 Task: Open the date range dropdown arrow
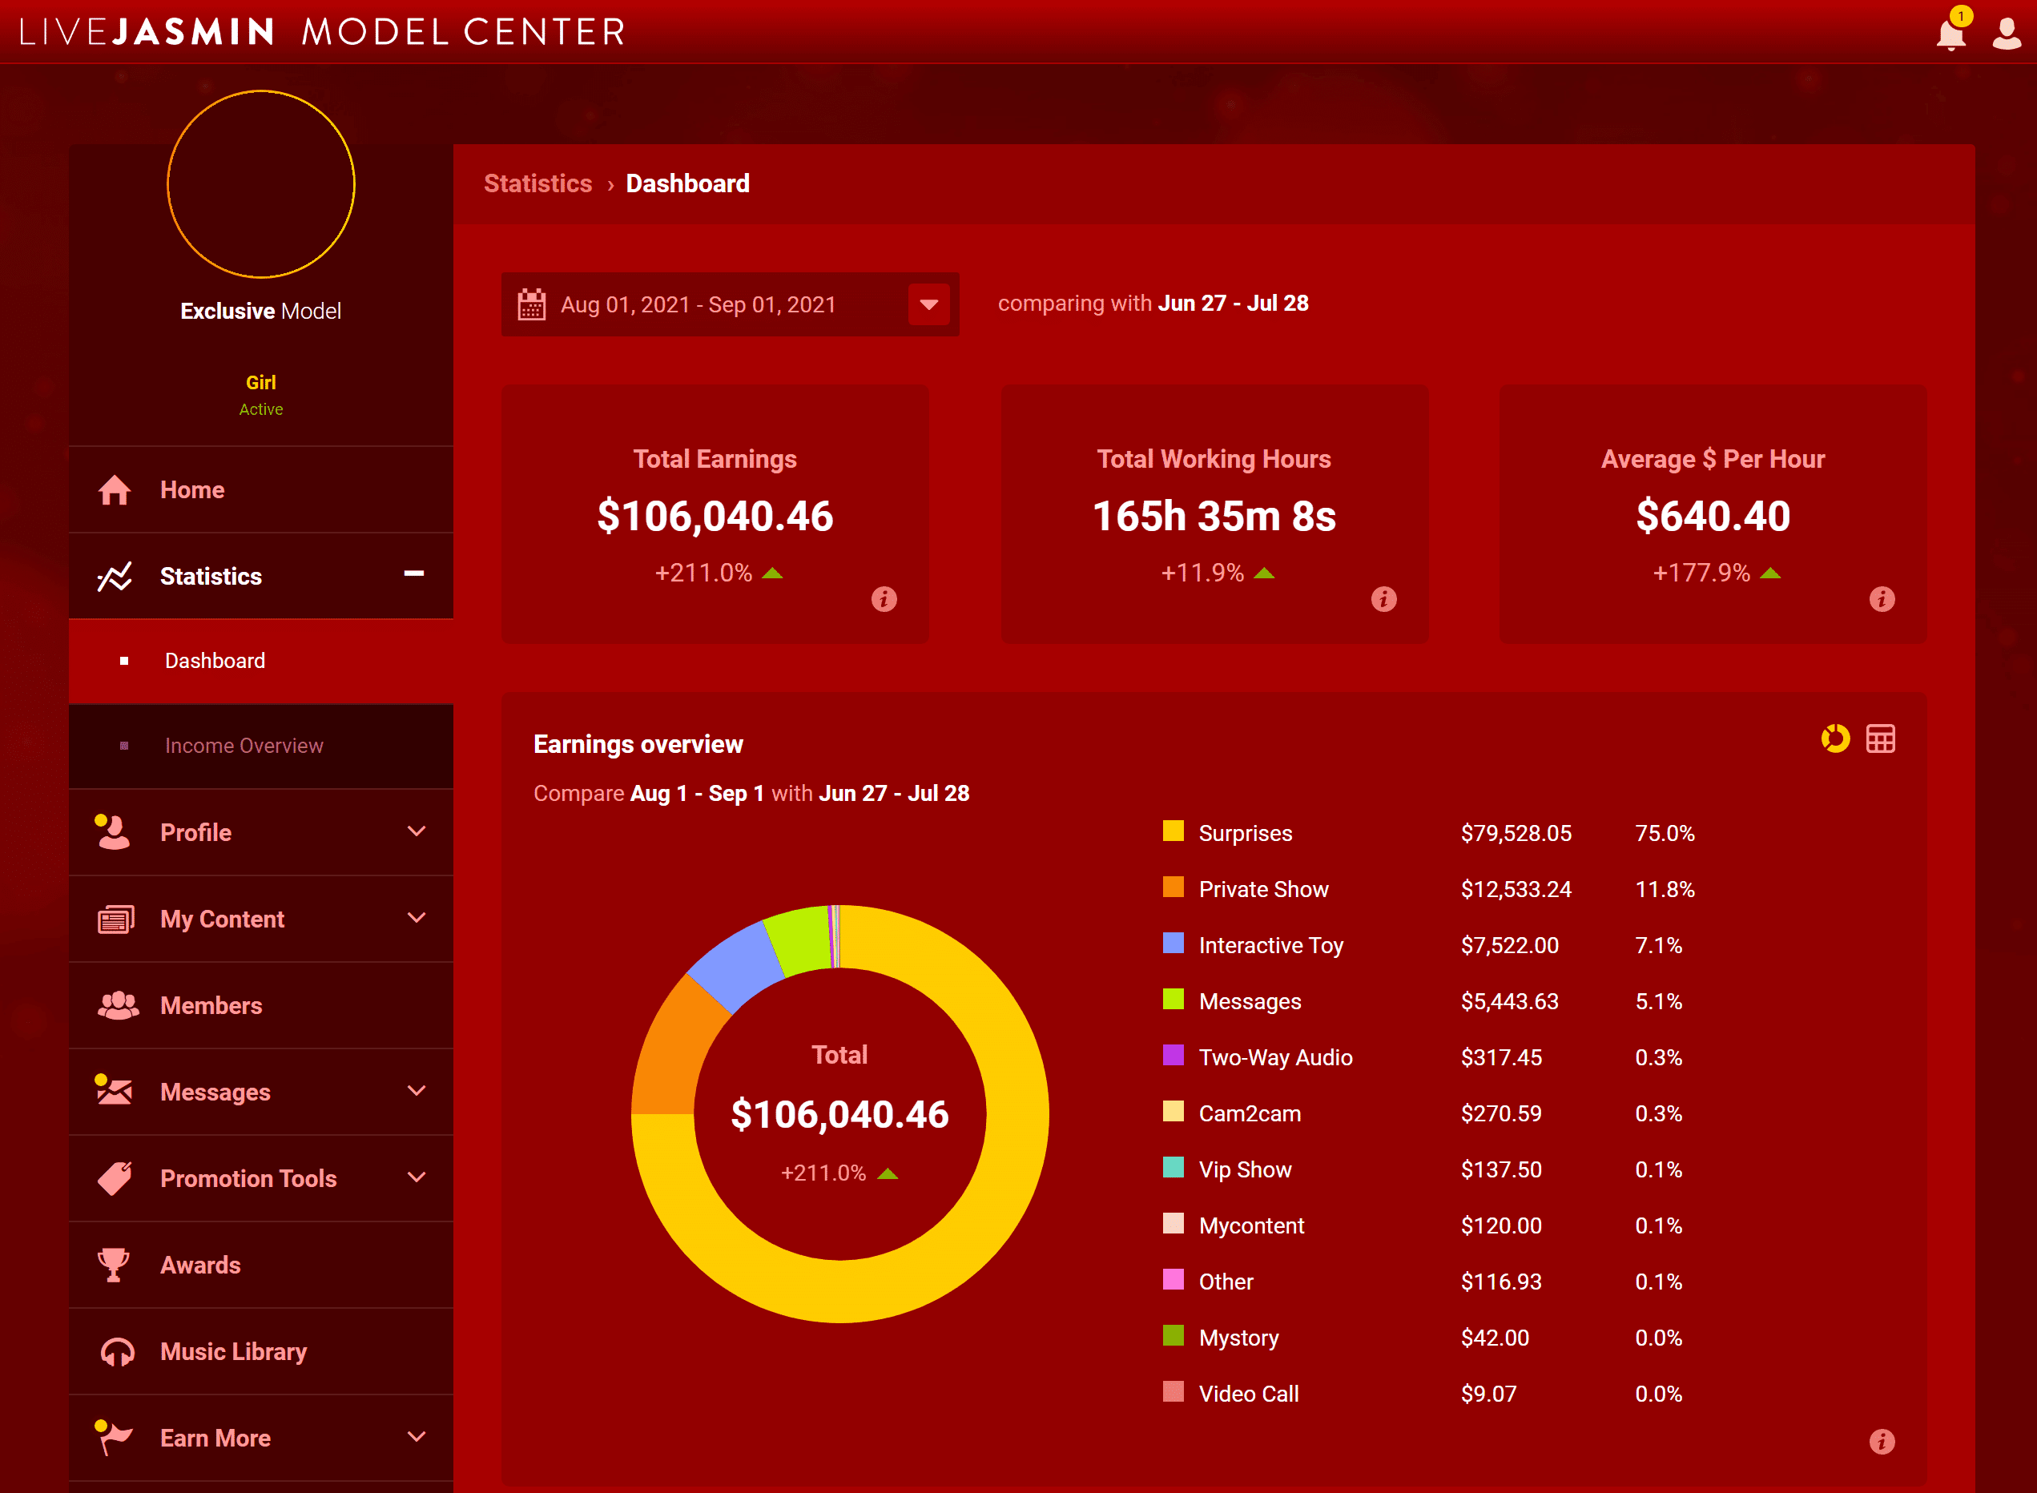[928, 304]
